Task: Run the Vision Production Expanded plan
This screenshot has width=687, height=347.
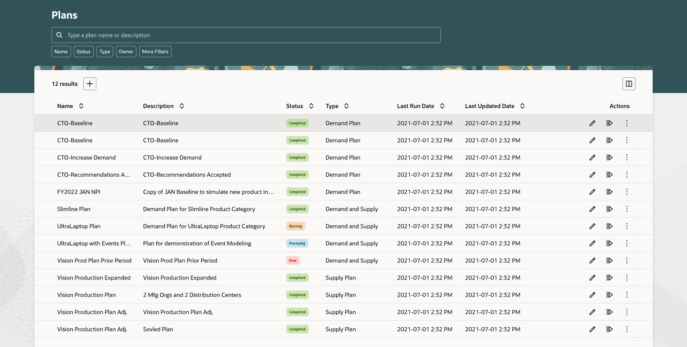Action: (610, 278)
